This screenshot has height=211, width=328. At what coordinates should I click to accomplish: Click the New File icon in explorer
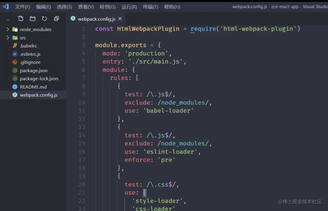tap(20, 18)
